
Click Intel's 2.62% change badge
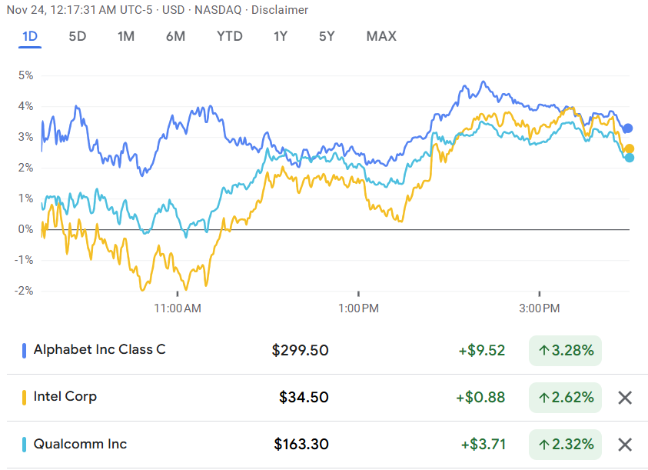(565, 398)
